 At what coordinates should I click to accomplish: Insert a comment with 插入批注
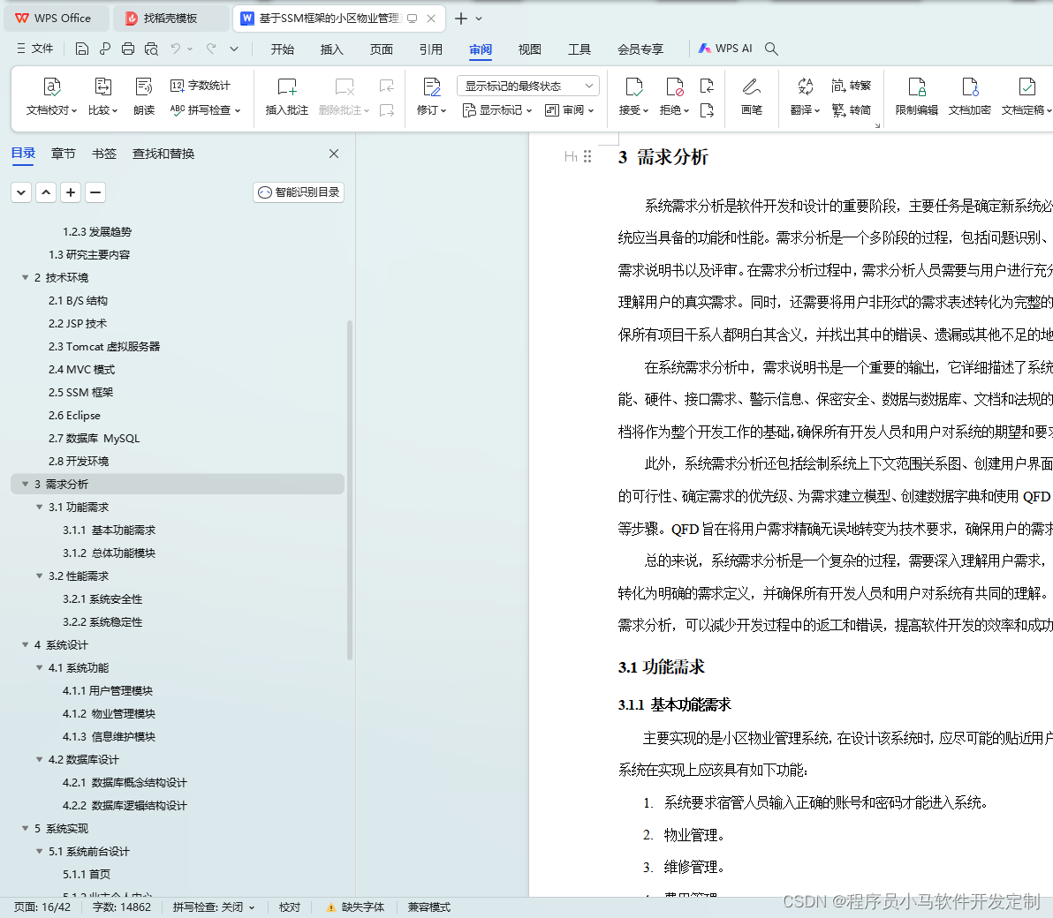[x=286, y=97]
